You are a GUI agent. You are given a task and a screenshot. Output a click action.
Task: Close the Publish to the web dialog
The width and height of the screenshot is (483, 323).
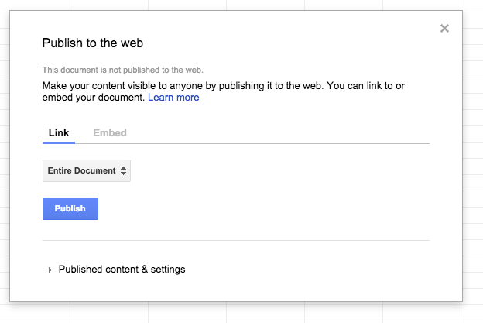pyautogui.click(x=444, y=29)
